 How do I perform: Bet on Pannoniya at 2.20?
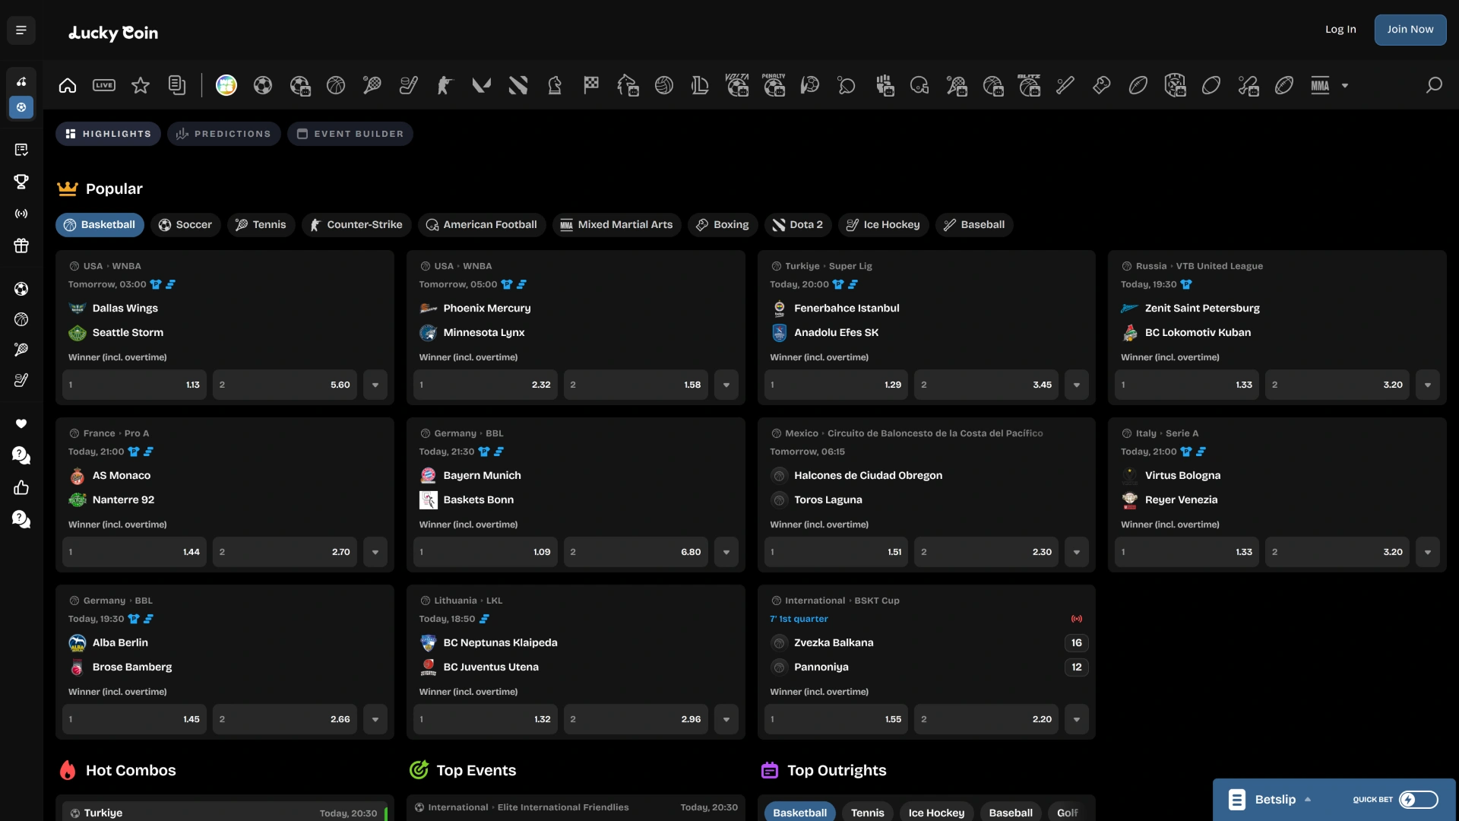pyautogui.click(x=986, y=719)
